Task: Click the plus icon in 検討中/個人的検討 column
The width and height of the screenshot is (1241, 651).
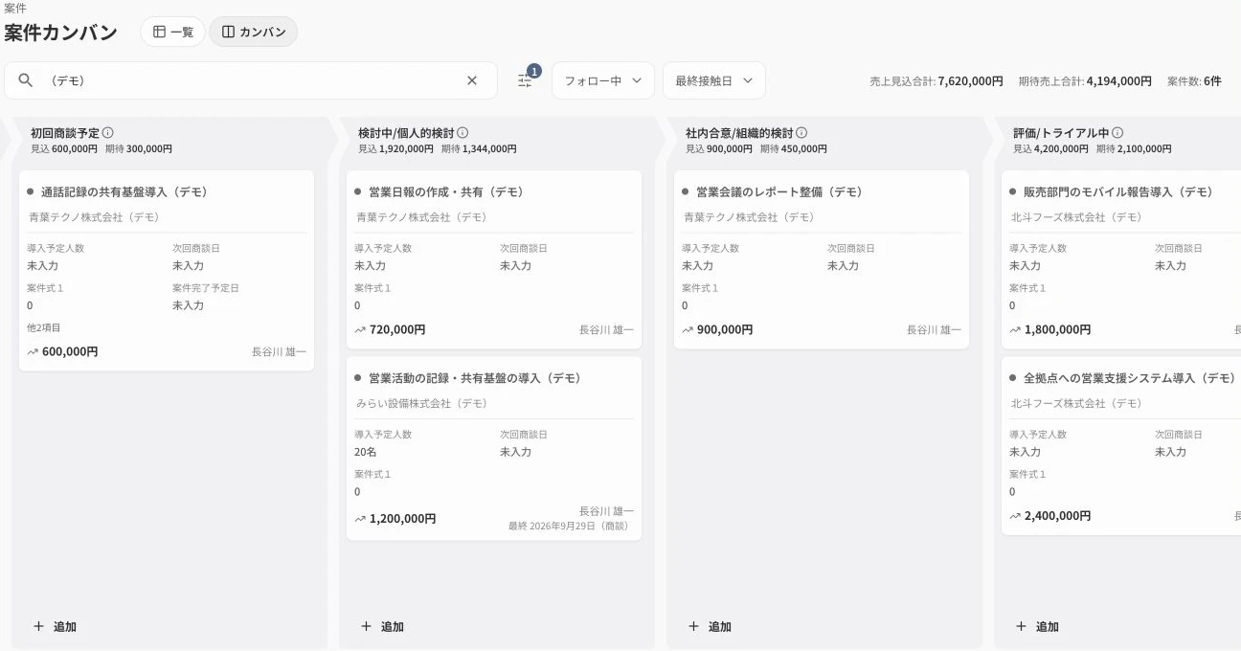Action: [x=366, y=626]
